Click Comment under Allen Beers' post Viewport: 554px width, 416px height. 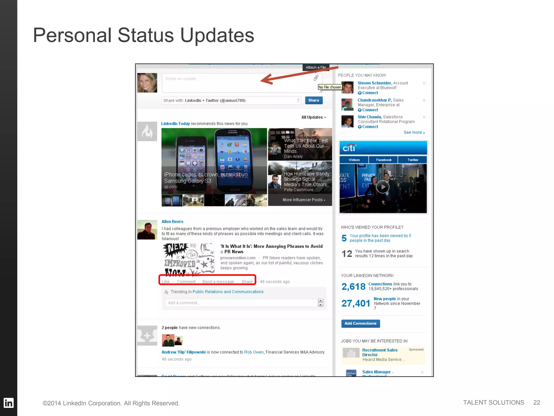(186, 282)
